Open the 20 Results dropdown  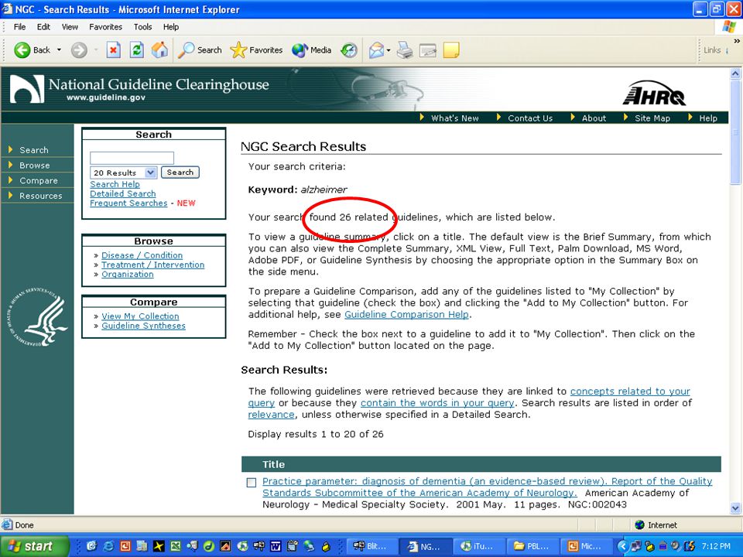tap(123, 173)
